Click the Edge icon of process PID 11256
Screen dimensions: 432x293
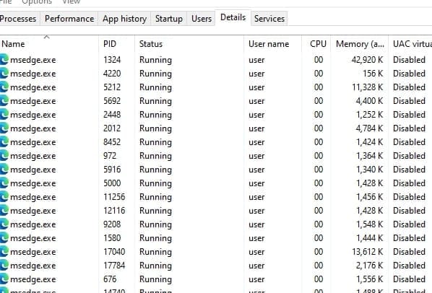4,197
